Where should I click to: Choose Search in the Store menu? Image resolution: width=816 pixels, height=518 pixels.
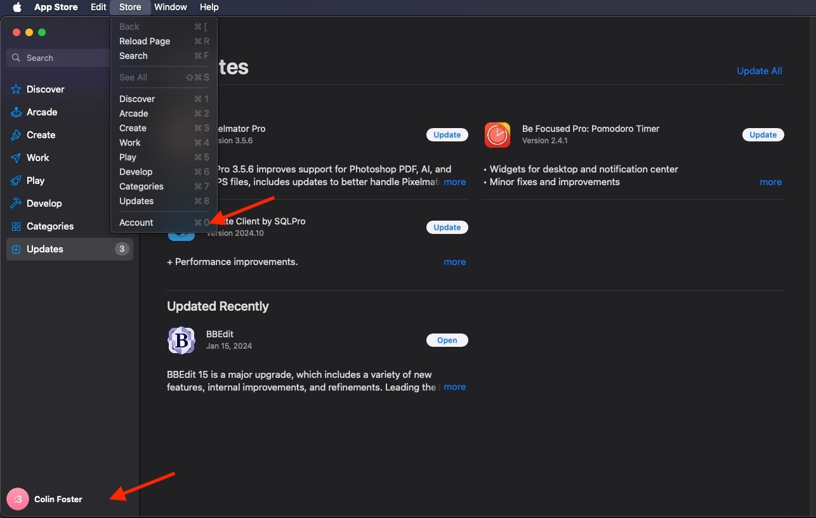pyautogui.click(x=164, y=56)
